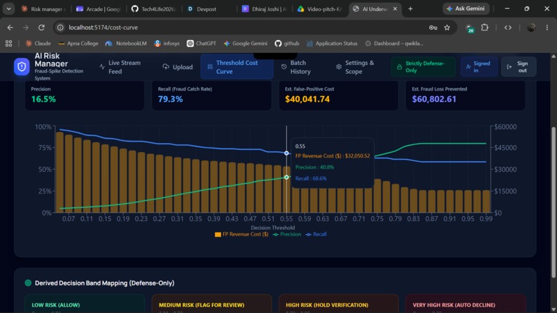The image size is (557, 313).
Task: Click the Sign out button
Action: pyautogui.click(x=518, y=67)
